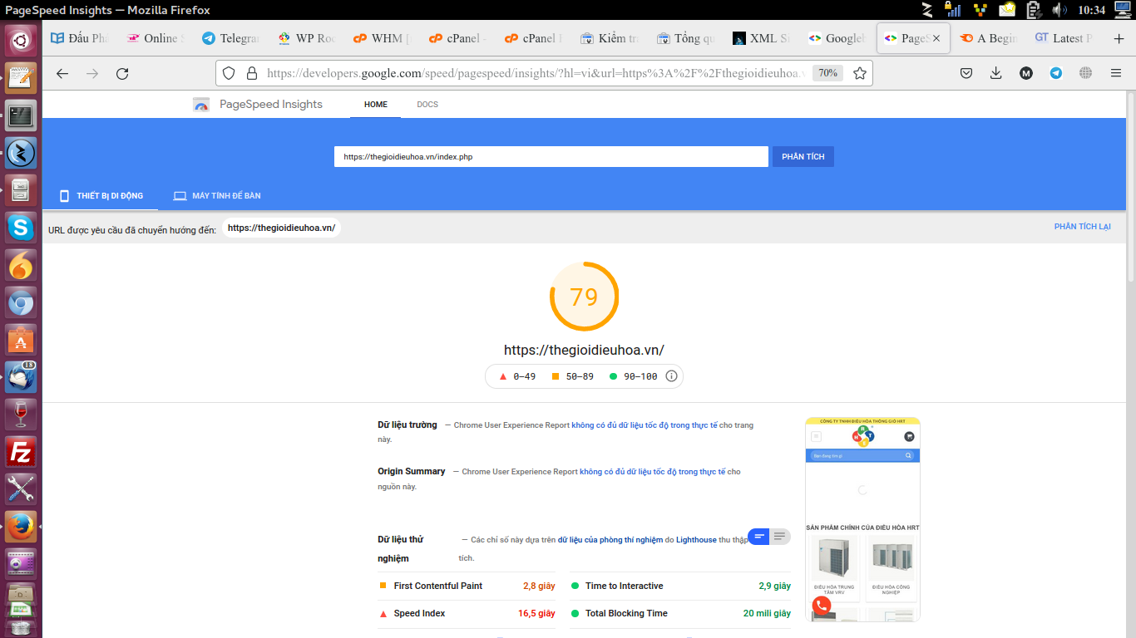This screenshot has height=638, width=1136.
Task: Open Ubuntu Software Center from the dock
Action: coord(21,340)
